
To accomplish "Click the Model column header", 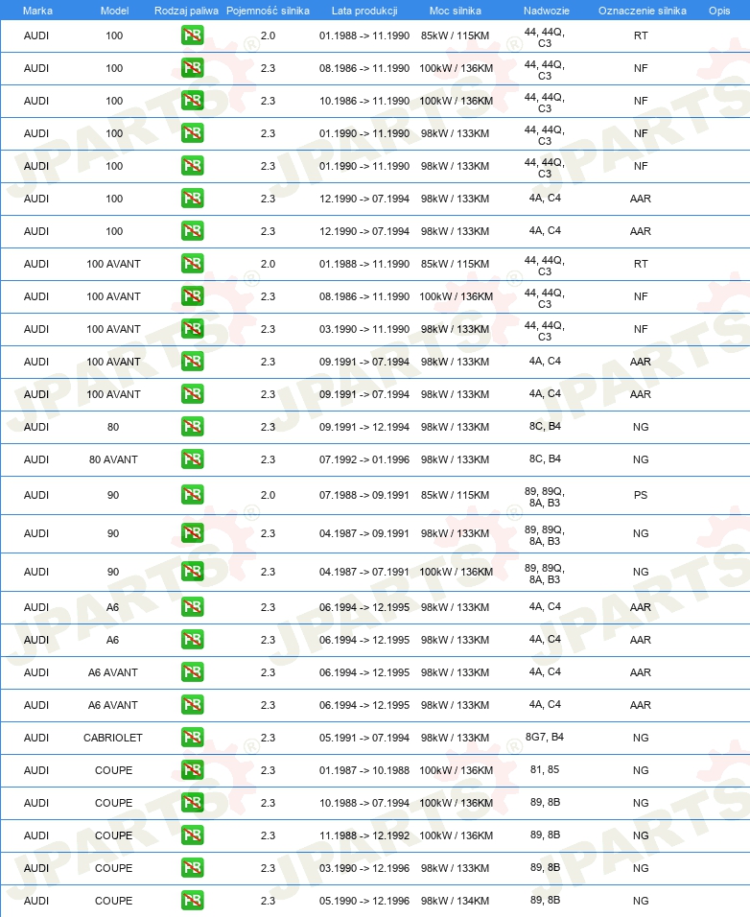I will 114,11.
